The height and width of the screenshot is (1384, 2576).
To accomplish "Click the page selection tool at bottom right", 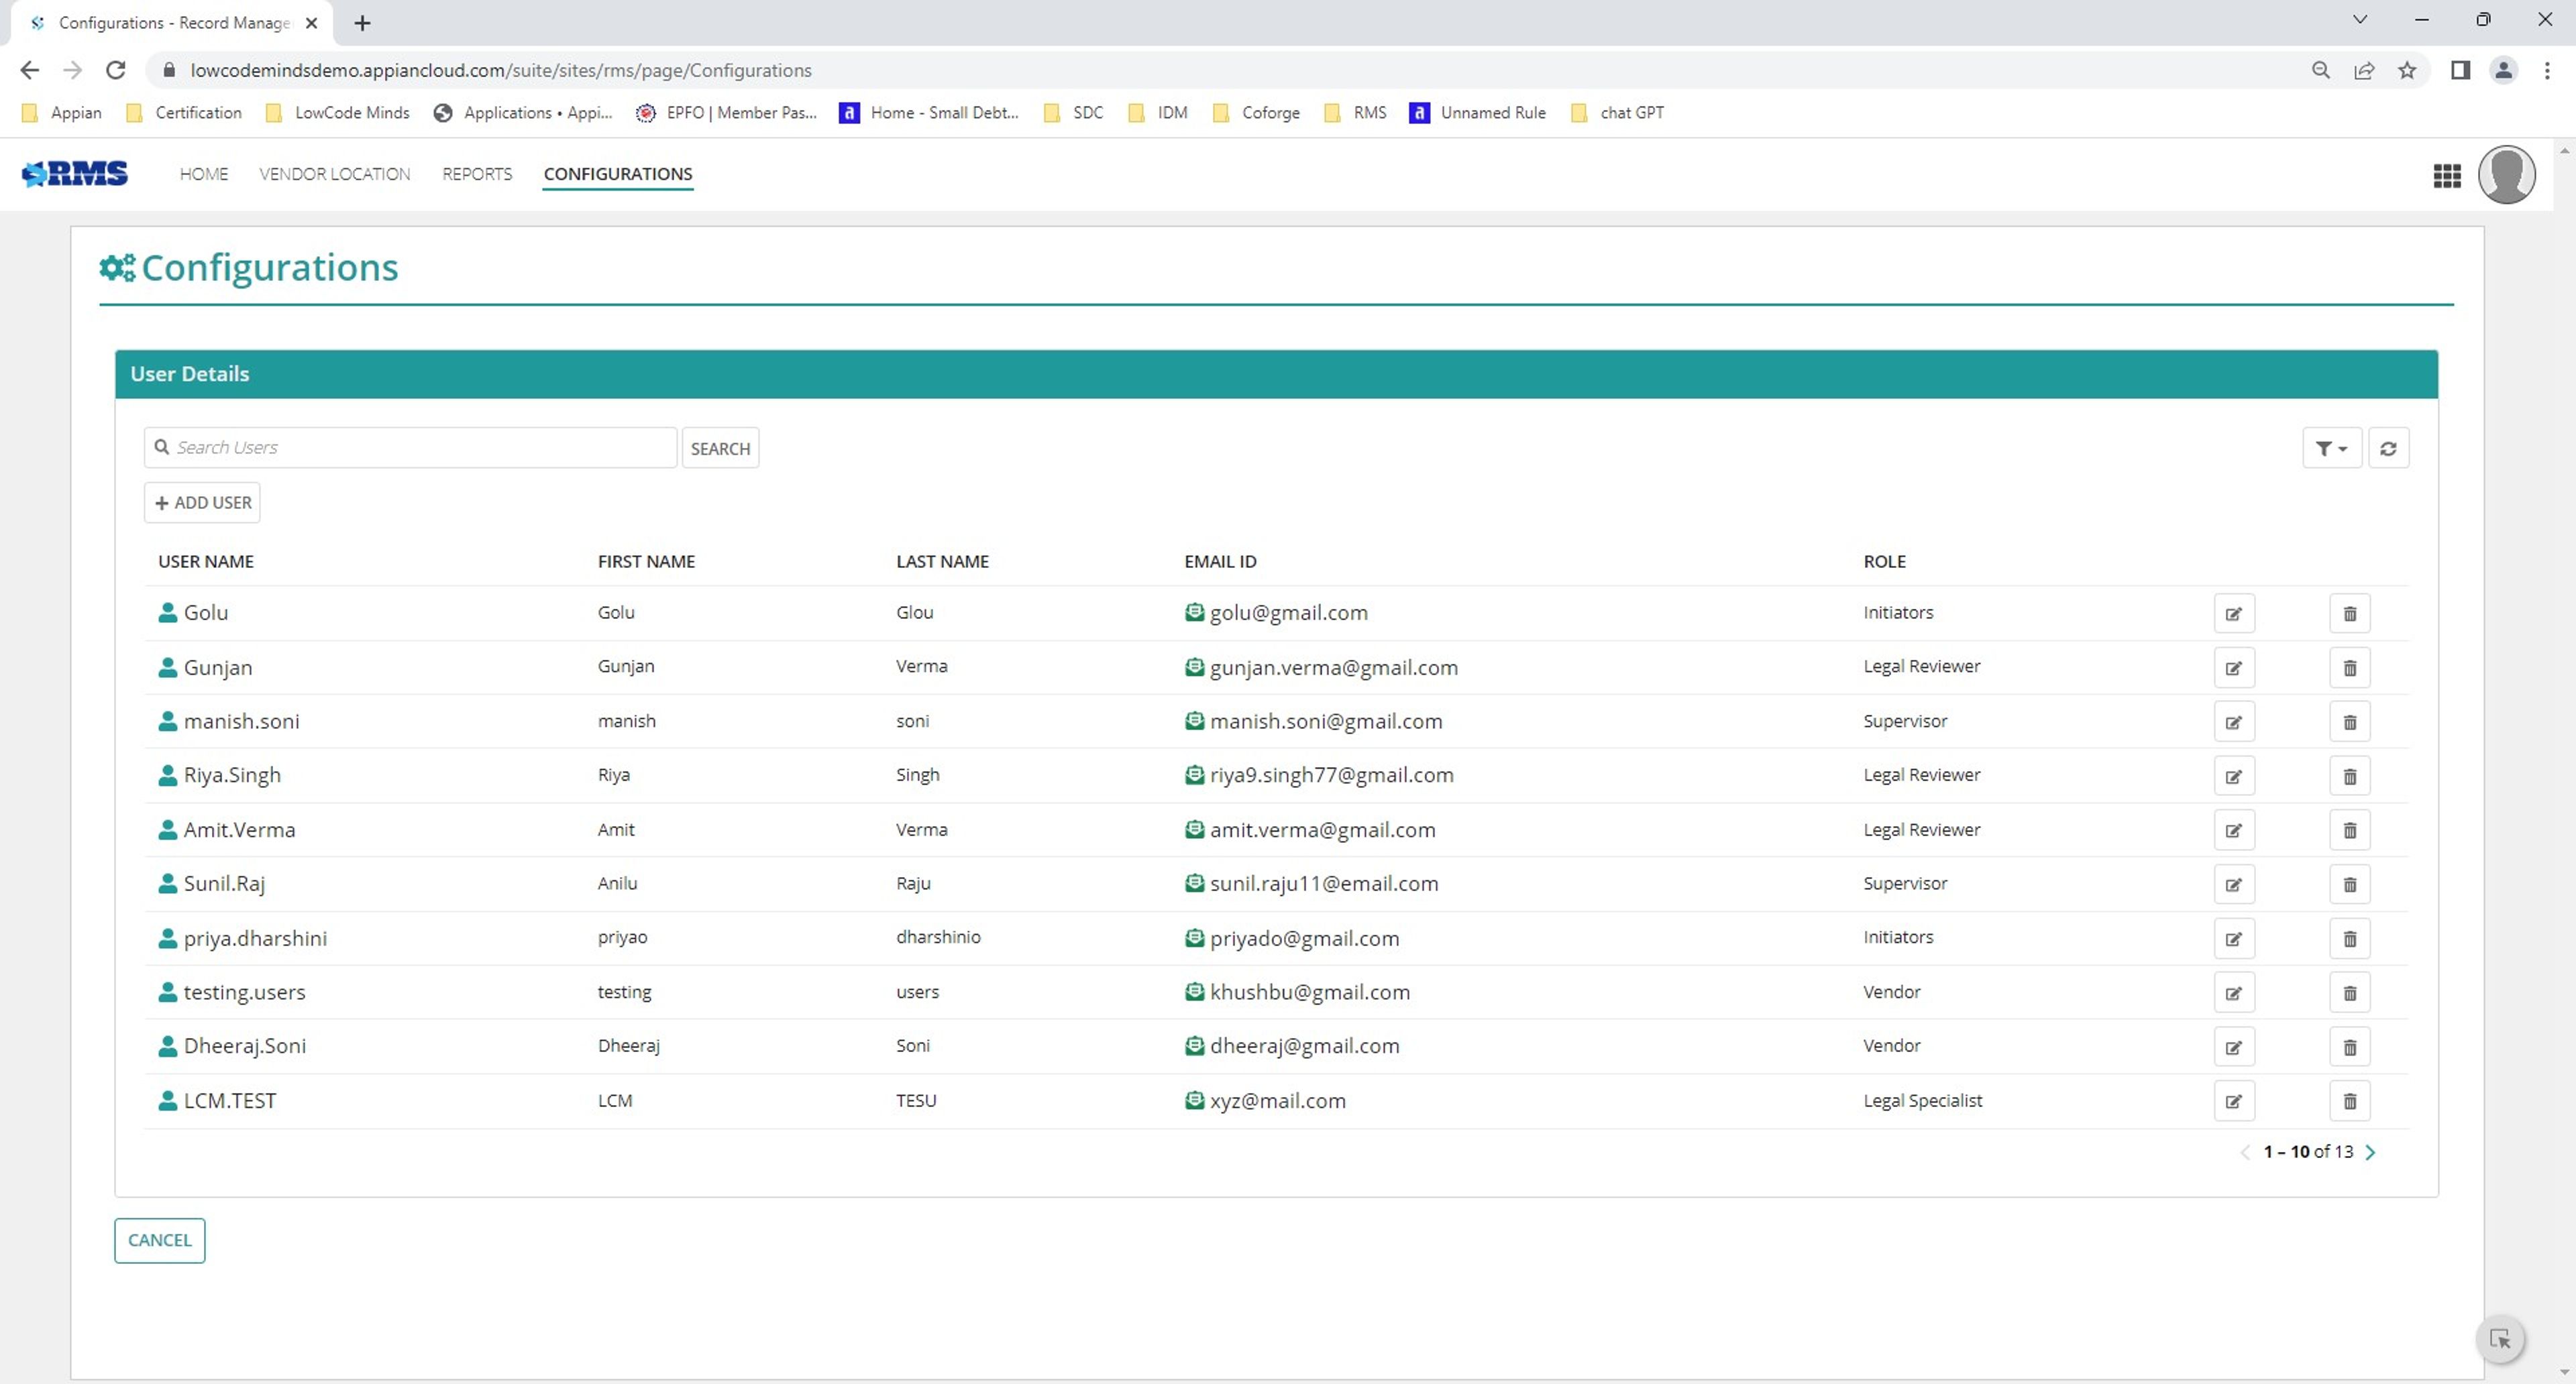I will tap(2500, 1339).
